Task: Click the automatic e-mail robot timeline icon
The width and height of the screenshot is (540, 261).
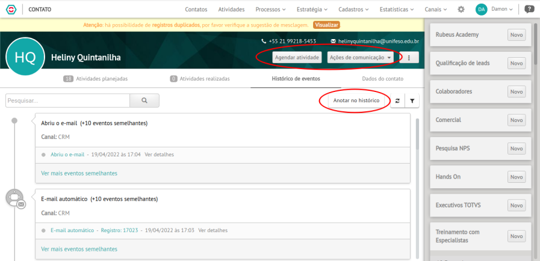Action: click(15, 198)
